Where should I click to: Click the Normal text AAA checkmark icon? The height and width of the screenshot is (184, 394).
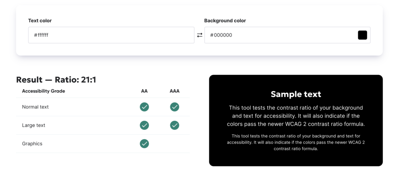174,107
